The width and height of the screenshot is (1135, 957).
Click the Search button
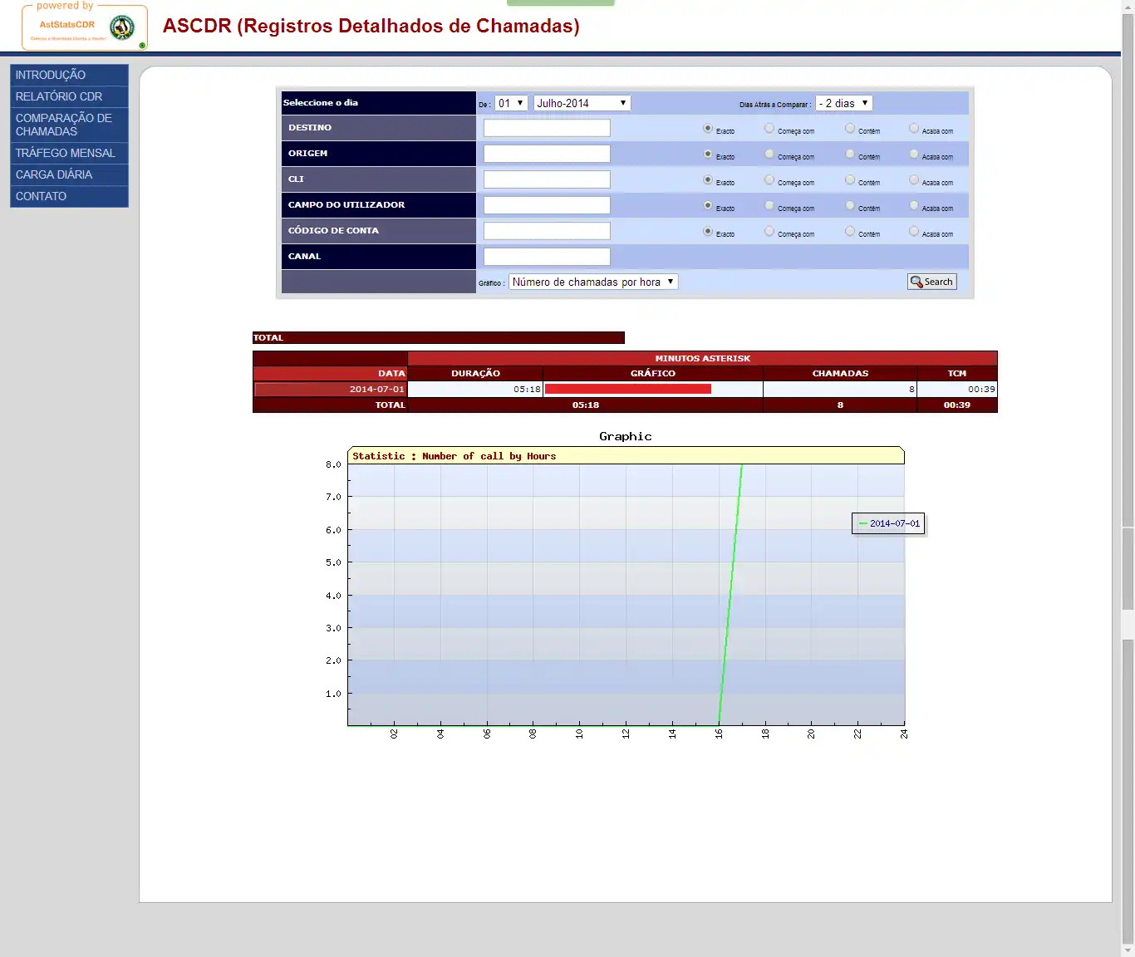pyautogui.click(x=932, y=282)
